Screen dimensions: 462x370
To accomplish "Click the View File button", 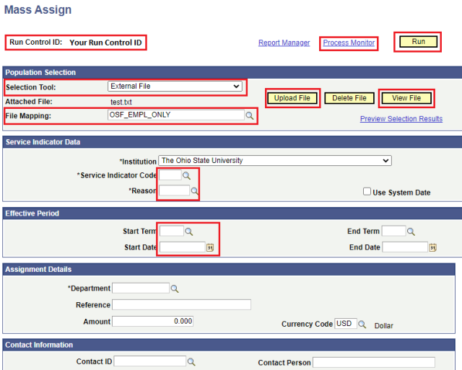I will (x=406, y=98).
